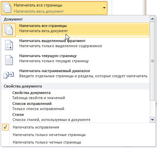Select Напечатать все страницы highlighted item
157x148 pixels.
(x=75, y=30)
